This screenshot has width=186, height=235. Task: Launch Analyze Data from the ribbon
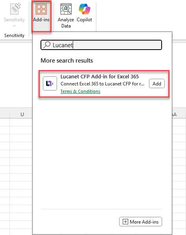point(66,16)
